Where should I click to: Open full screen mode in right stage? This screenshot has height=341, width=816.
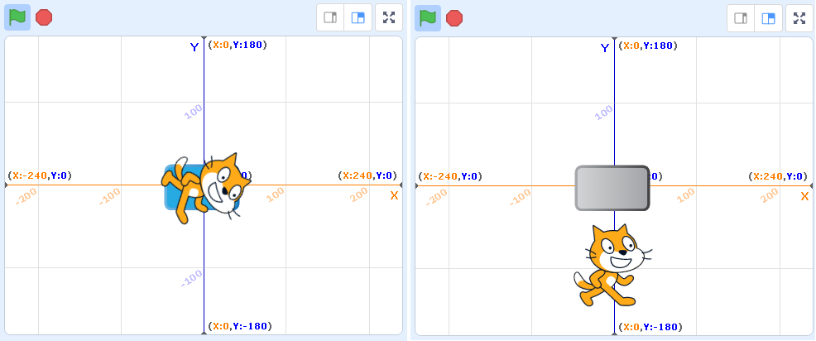[799, 18]
